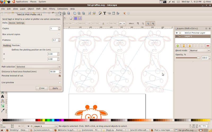Raise layer to top in Layers panel
The height and width of the screenshot is (132, 212).
[x=184, y=46]
